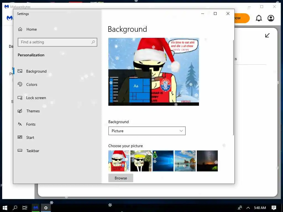The height and width of the screenshot is (212, 283).
Task: Minimize the Settings window
Action: click(x=203, y=14)
